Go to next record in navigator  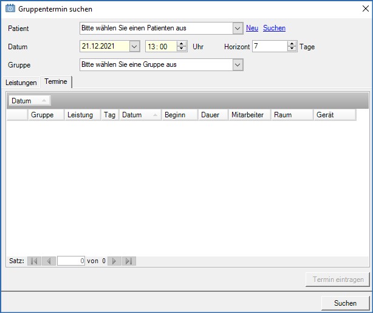click(x=114, y=261)
